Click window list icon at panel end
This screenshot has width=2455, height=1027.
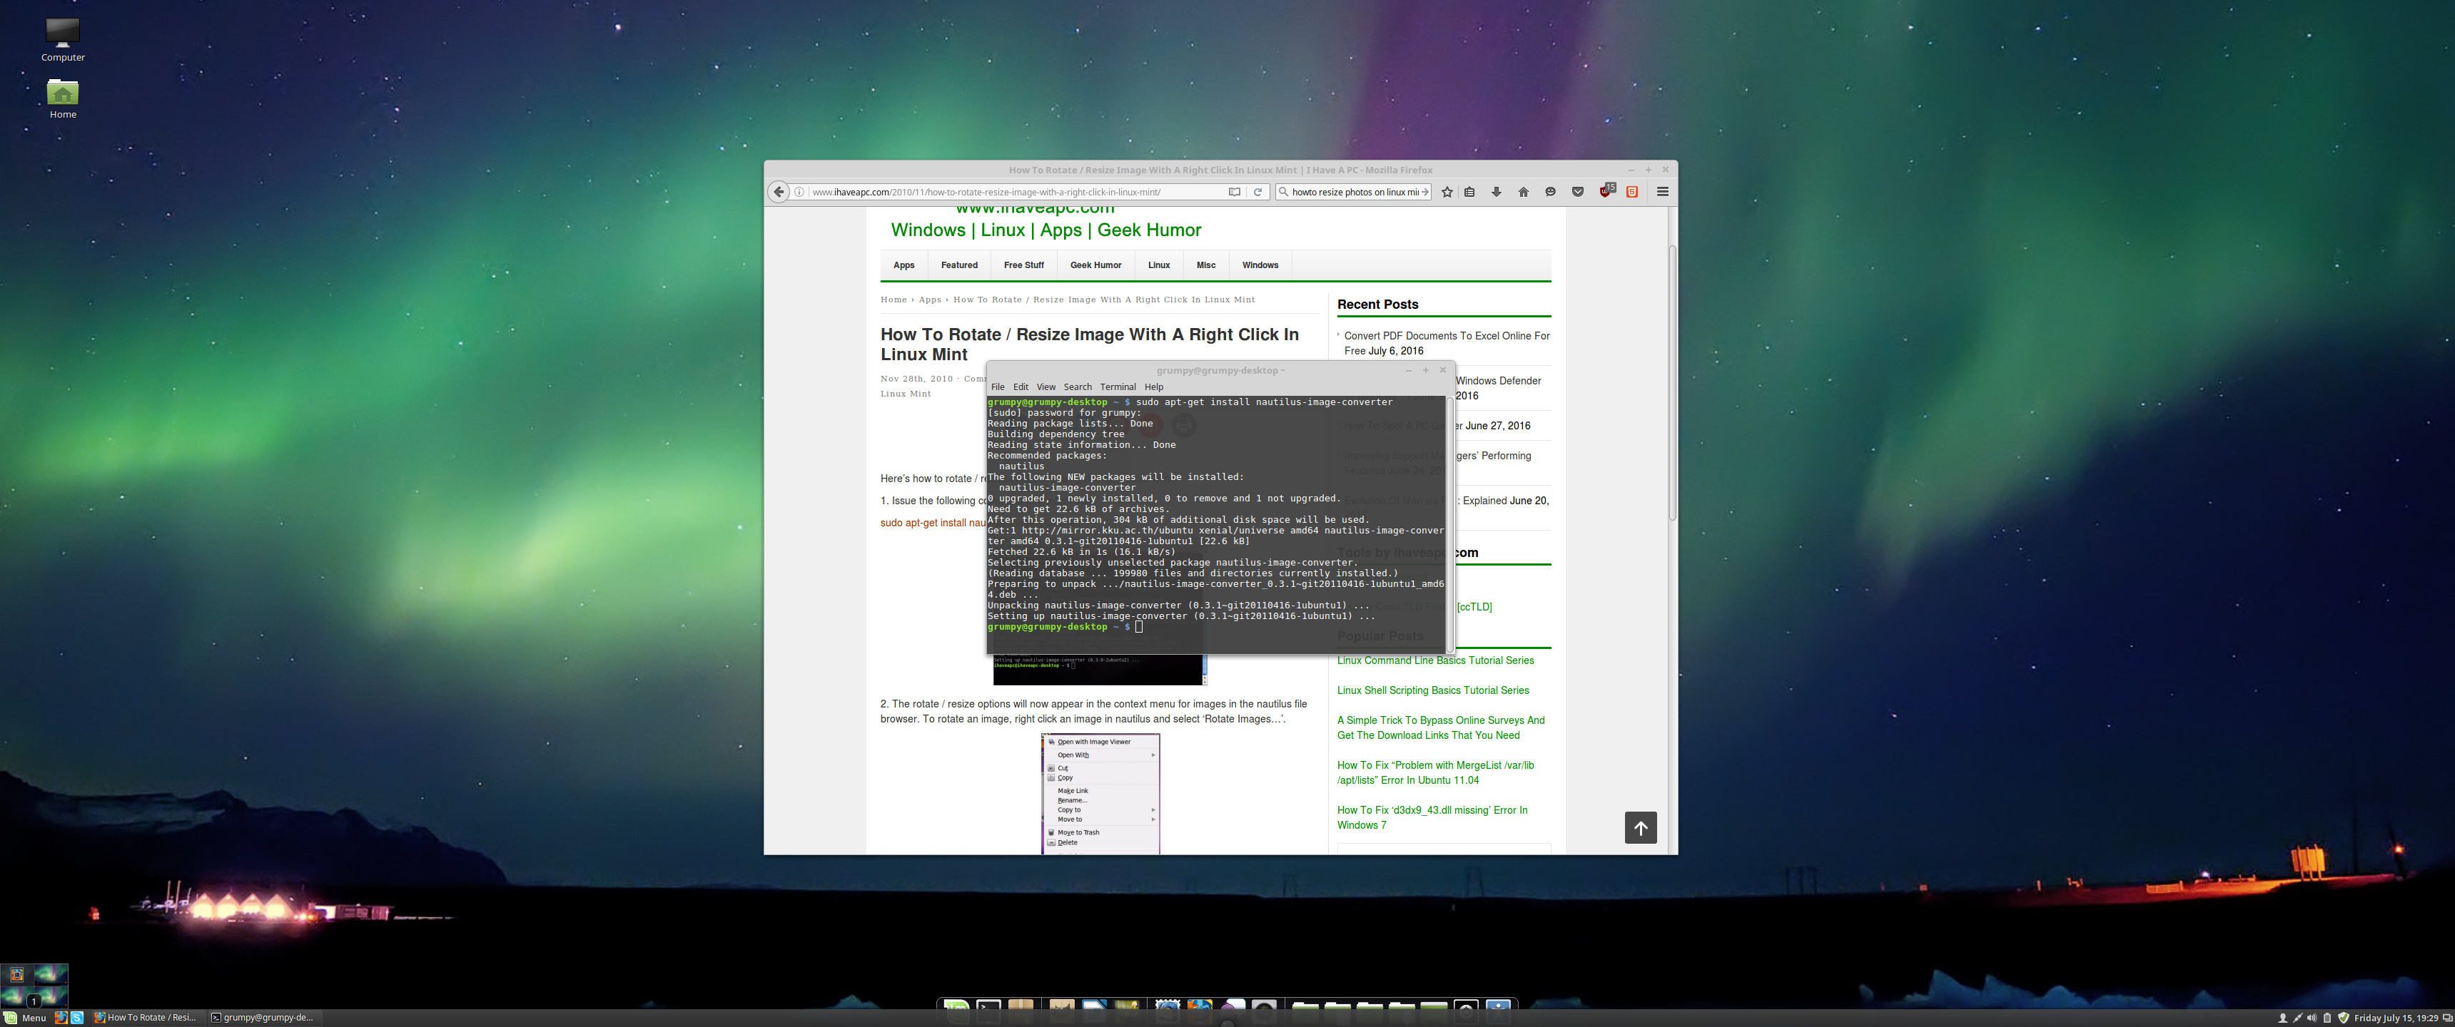coord(2447,1018)
